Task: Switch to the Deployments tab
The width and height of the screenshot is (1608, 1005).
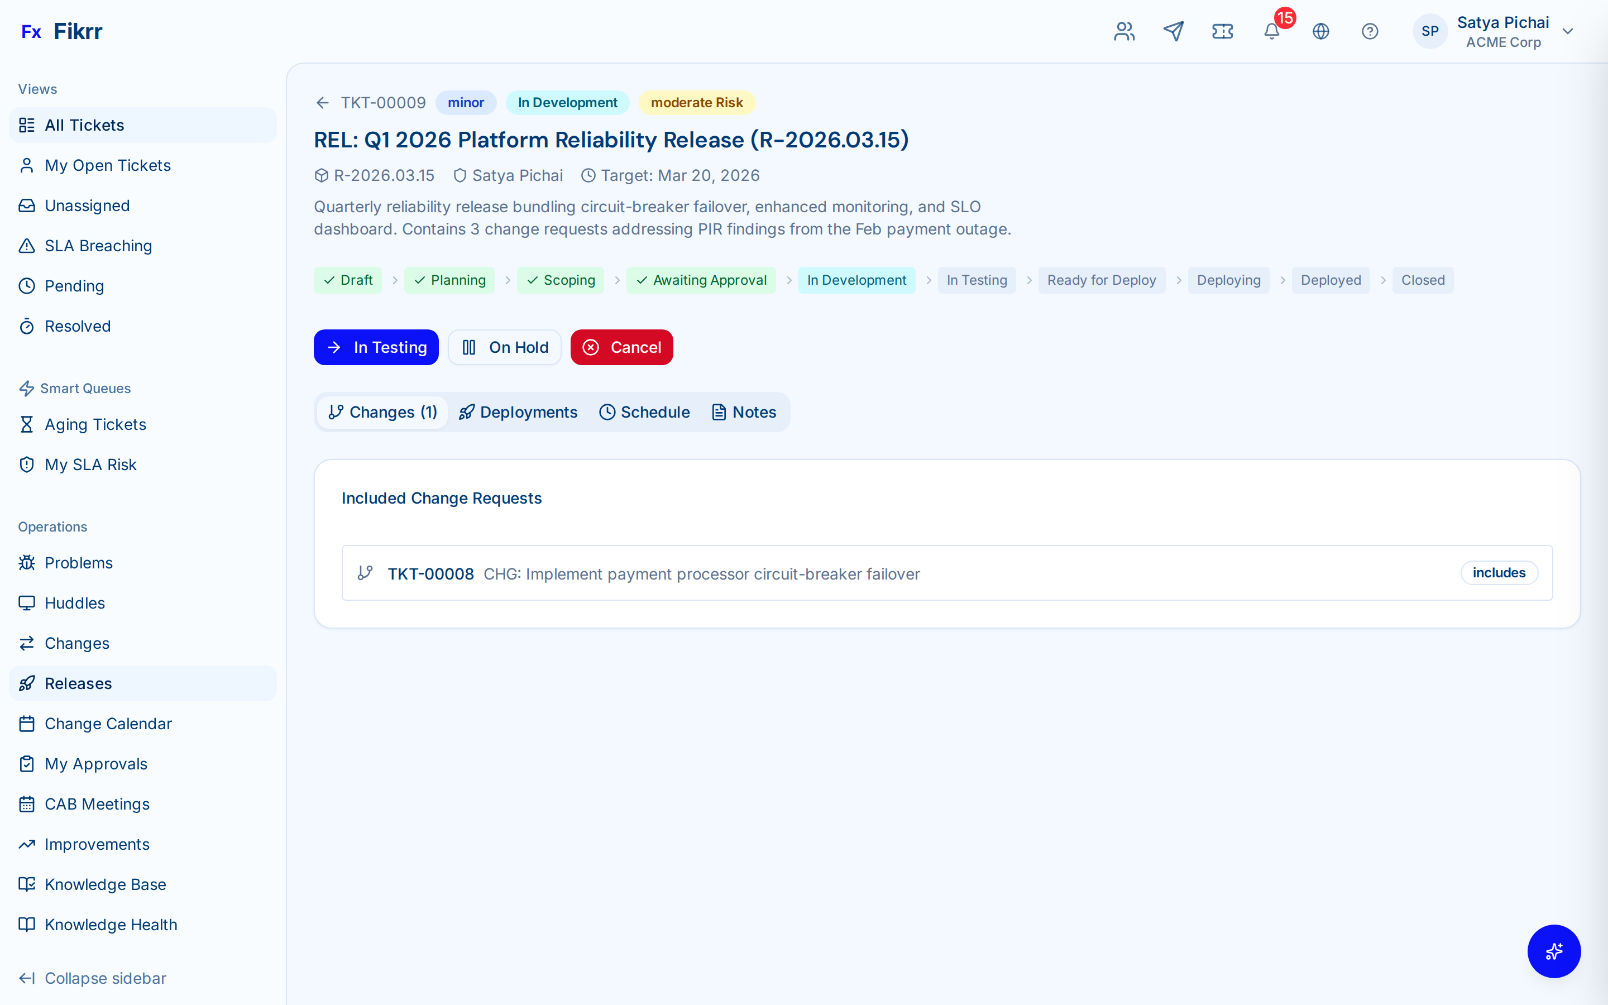Action: coord(518,412)
